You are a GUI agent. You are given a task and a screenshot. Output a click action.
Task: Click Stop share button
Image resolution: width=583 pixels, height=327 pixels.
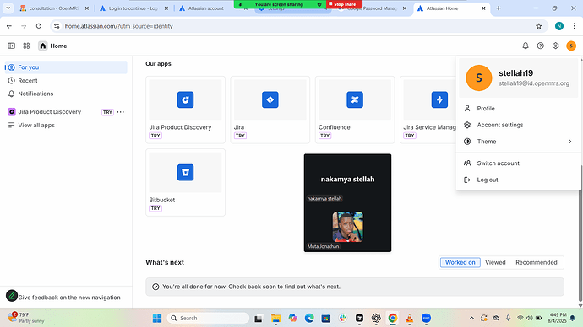(x=344, y=4)
